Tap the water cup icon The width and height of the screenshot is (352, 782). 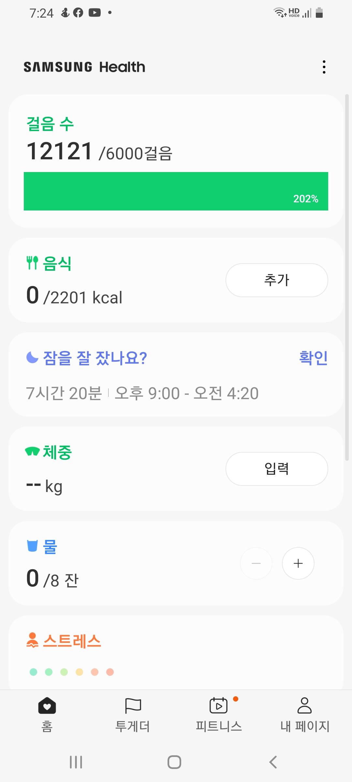pos(32,546)
